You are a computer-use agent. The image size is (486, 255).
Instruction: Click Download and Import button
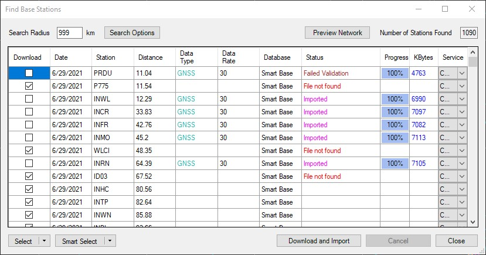[x=319, y=241]
